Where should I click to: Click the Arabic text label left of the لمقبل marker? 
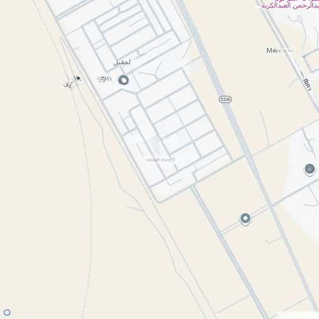coord(105,79)
